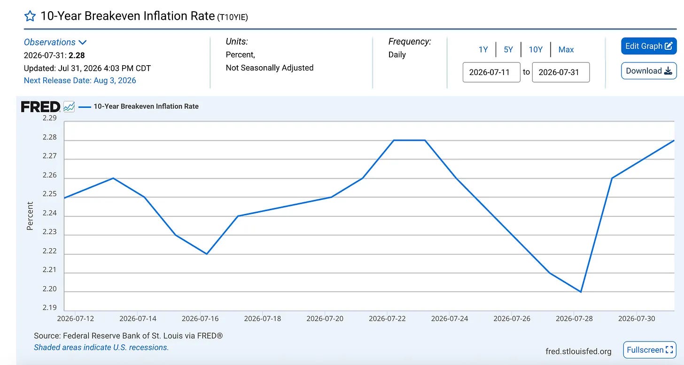Screen dimensions: 684x365
Task: Click the Fullscreen expand icon
Action: pos(670,350)
